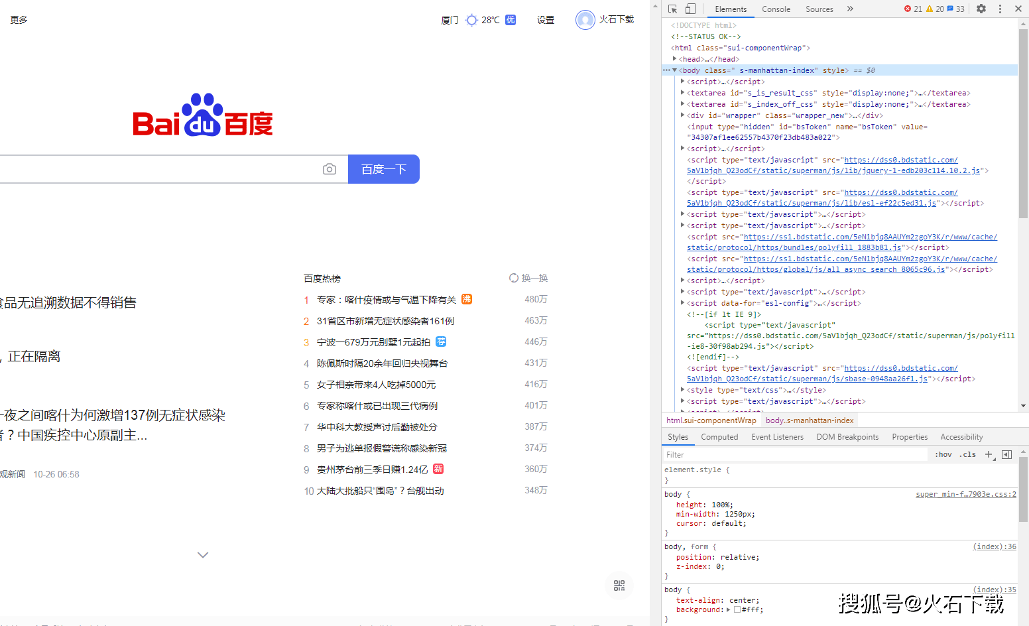
Task: Switch to the Sources tab
Action: tap(819, 9)
